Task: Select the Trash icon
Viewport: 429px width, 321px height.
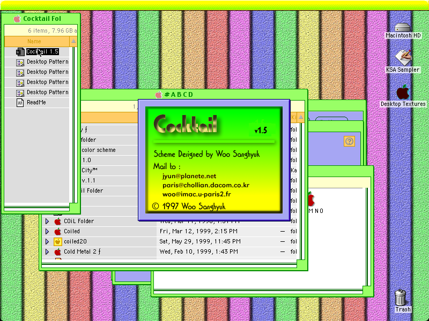Action: pyautogui.click(x=400, y=297)
